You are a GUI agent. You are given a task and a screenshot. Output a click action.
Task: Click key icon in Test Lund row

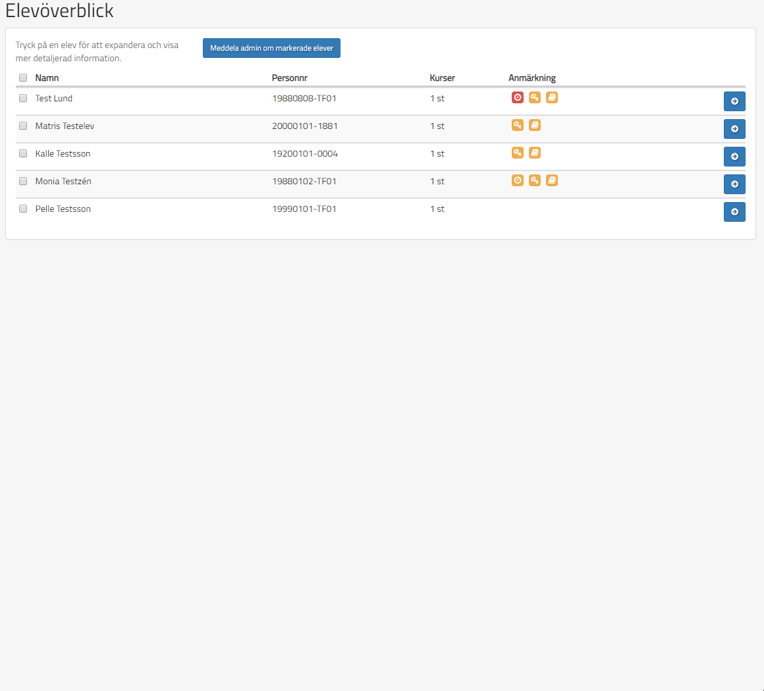pyautogui.click(x=535, y=97)
